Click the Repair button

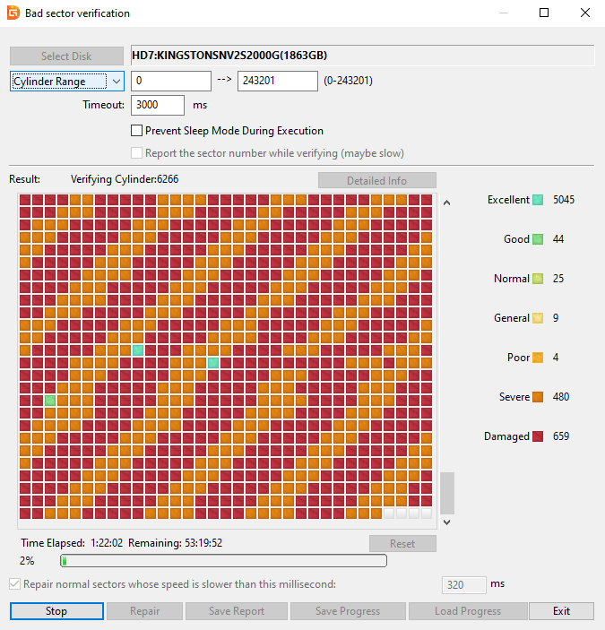click(x=144, y=611)
